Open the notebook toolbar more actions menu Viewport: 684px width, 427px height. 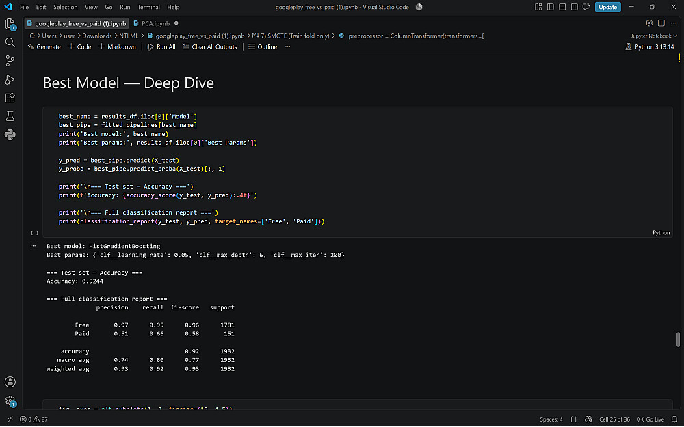pyautogui.click(x=287, y=46)
